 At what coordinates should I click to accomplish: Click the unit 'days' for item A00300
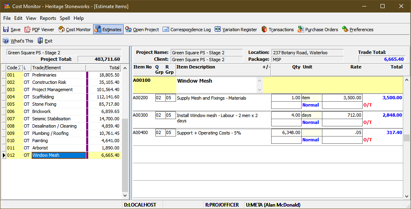(x=312, y=115)
